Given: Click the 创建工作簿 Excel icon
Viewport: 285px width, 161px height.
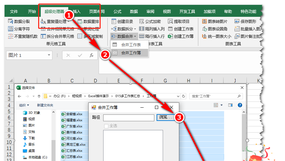Looking at the screenshot, I should click(170, 36).
